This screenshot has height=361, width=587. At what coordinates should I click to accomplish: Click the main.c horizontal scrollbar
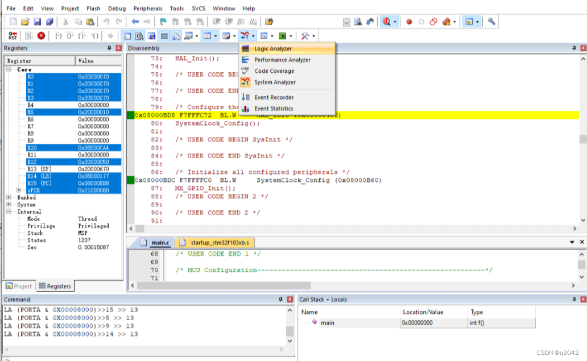point(224,285)
